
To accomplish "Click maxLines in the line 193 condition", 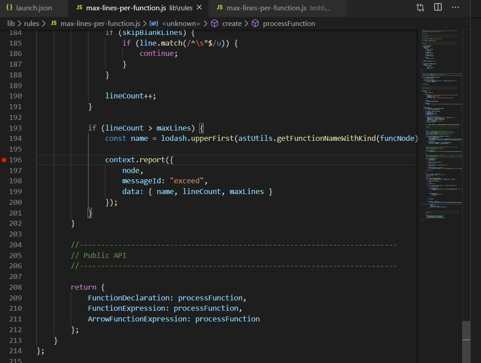I will click(174, 128).
